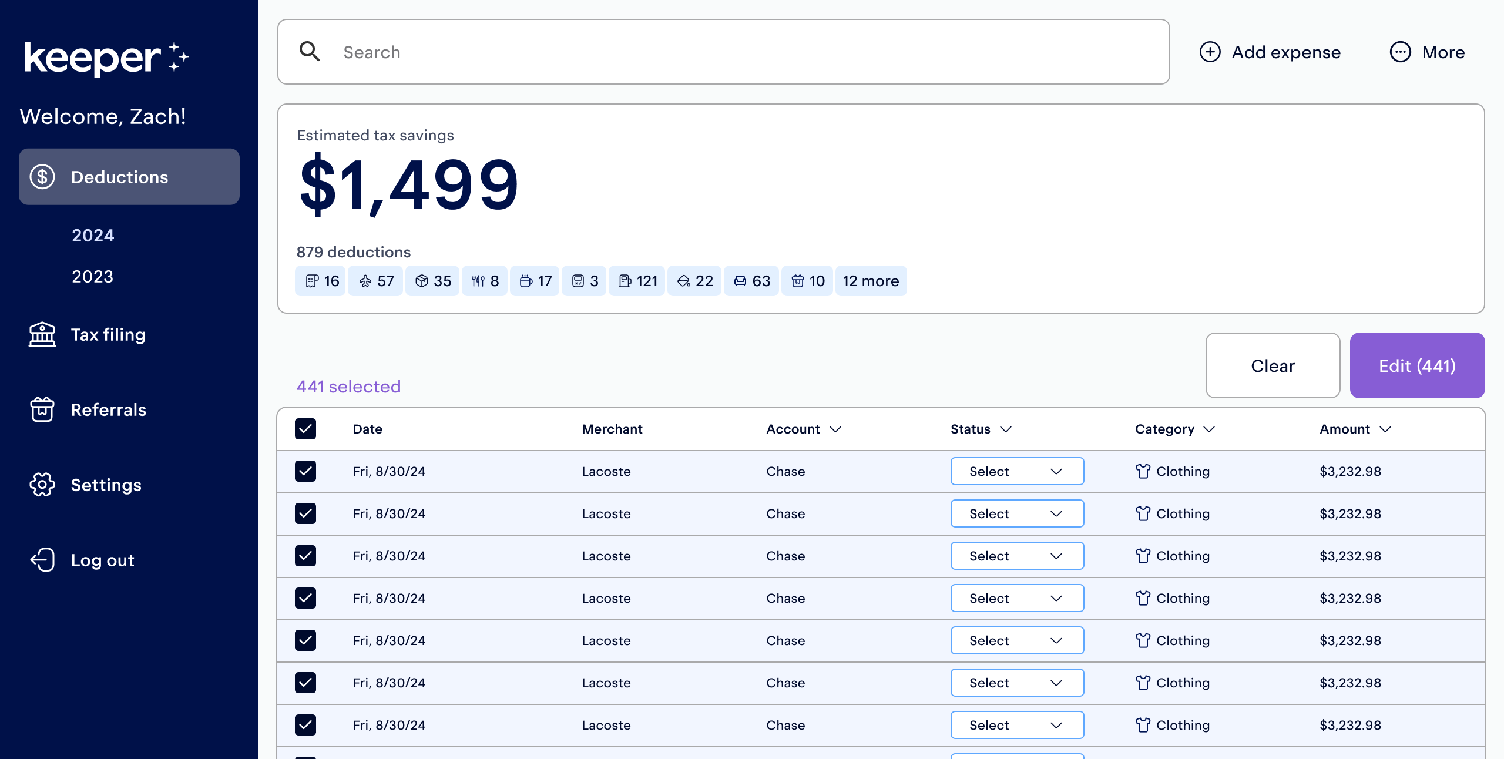Screen dimensions: 1504x759
Task: Open the receipt category chip showing 16
Action: 320,281
